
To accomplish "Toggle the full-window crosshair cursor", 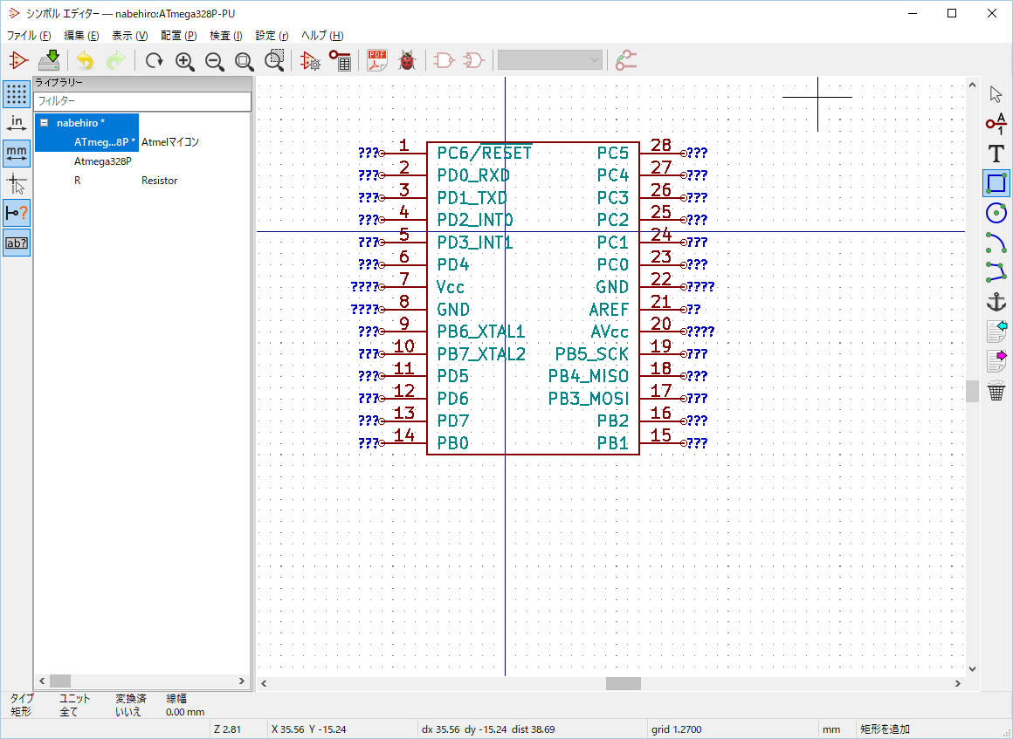I will [x=16, y=183].
